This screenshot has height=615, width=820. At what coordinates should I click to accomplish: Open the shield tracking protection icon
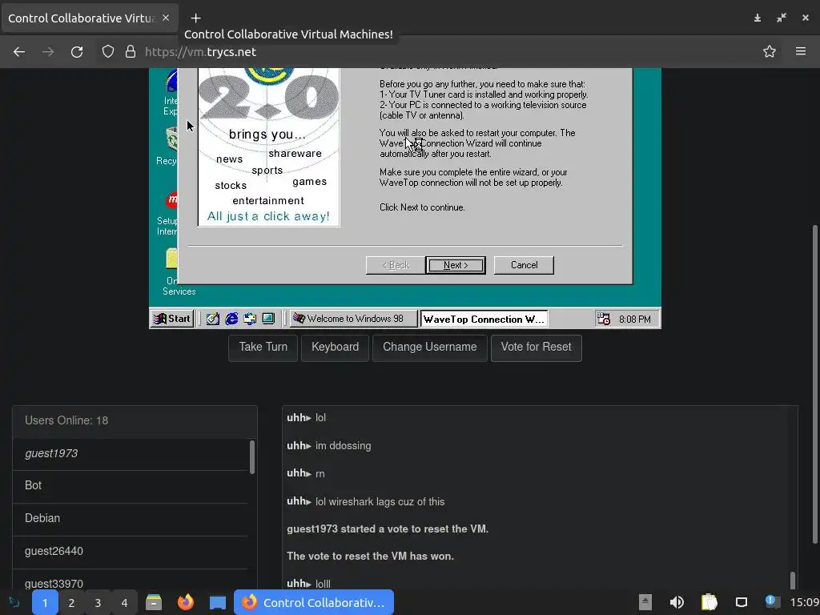pos(108,52)
